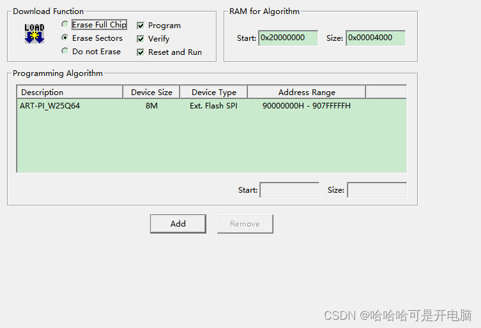Click the Description column header
The height and width of the screenshot is (328, 481).
pyautogui.click(x=70, y=93)
